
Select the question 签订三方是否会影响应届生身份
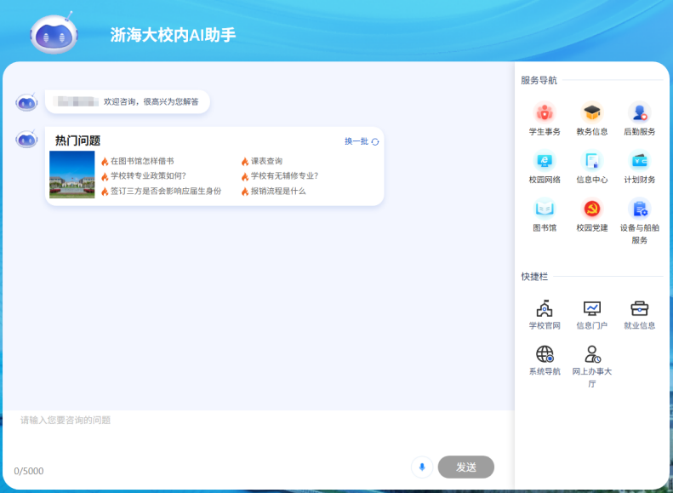click(166, 191)
